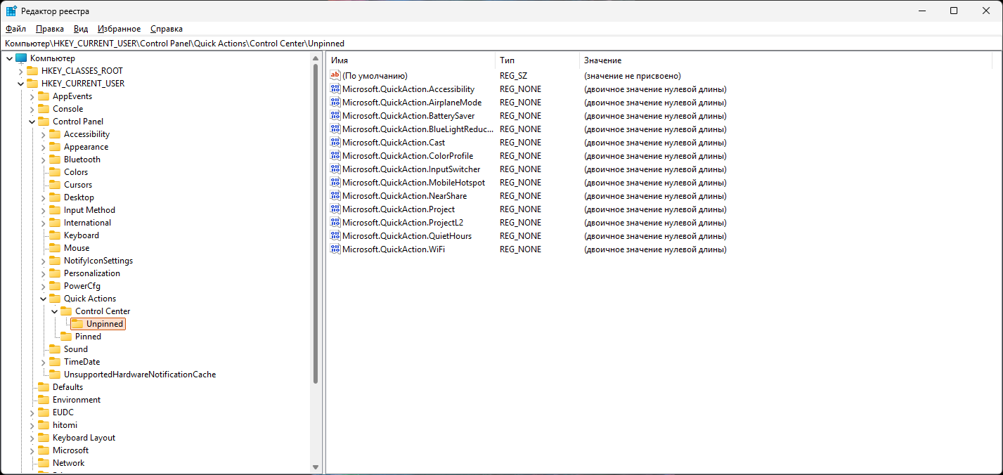Select the TimeDate key
1003x475 pixels.
point(82,362)
